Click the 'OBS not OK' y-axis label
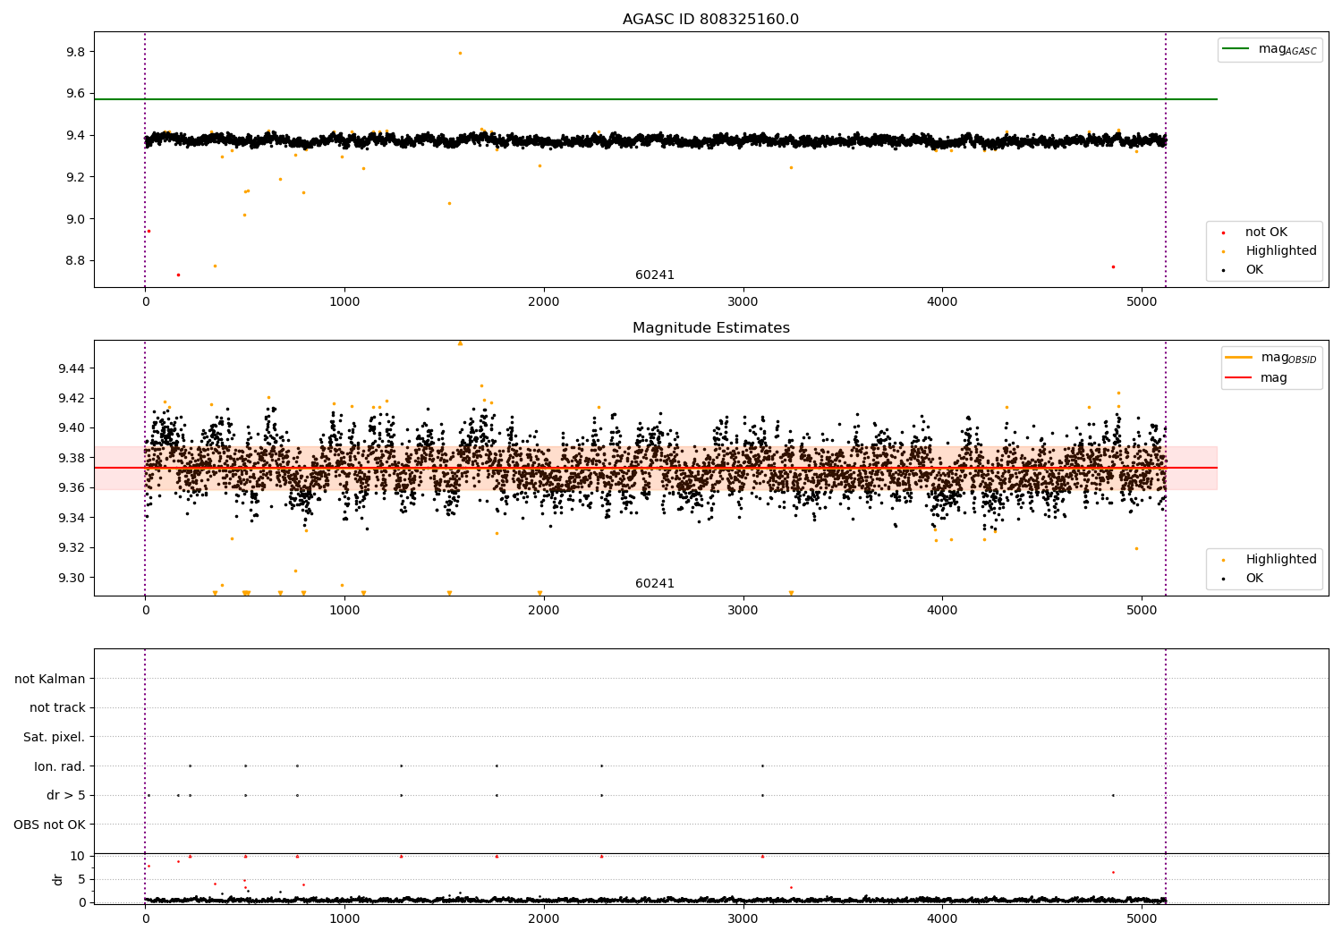The height and width of the screenshot is (939, 1342). [49, 825]
